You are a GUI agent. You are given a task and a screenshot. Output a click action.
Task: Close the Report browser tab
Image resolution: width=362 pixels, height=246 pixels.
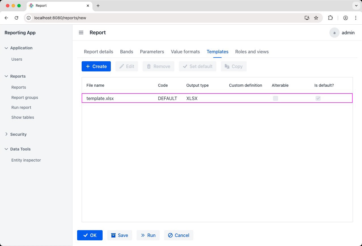coord(88,6)
